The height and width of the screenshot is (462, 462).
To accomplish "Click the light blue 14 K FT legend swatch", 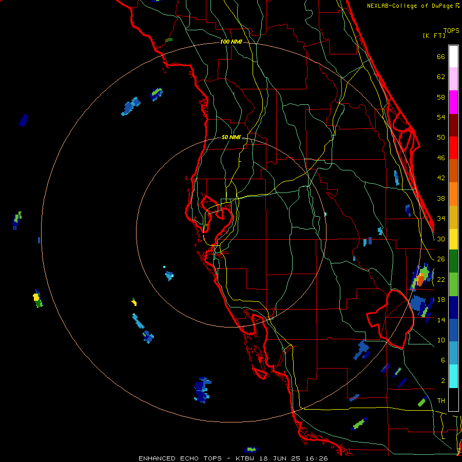I will [453, 353].
